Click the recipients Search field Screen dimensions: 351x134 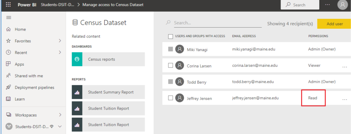218,23
